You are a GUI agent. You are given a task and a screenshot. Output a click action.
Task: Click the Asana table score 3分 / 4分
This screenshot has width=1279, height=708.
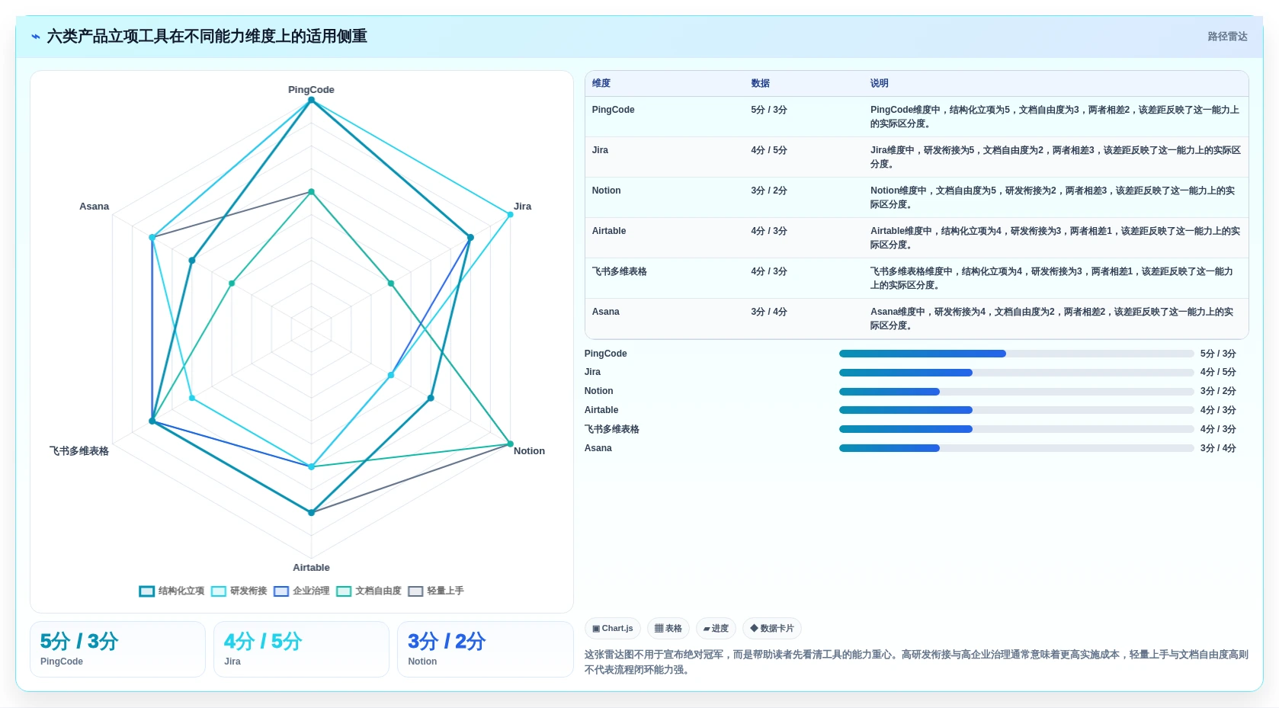pos(769,312)
